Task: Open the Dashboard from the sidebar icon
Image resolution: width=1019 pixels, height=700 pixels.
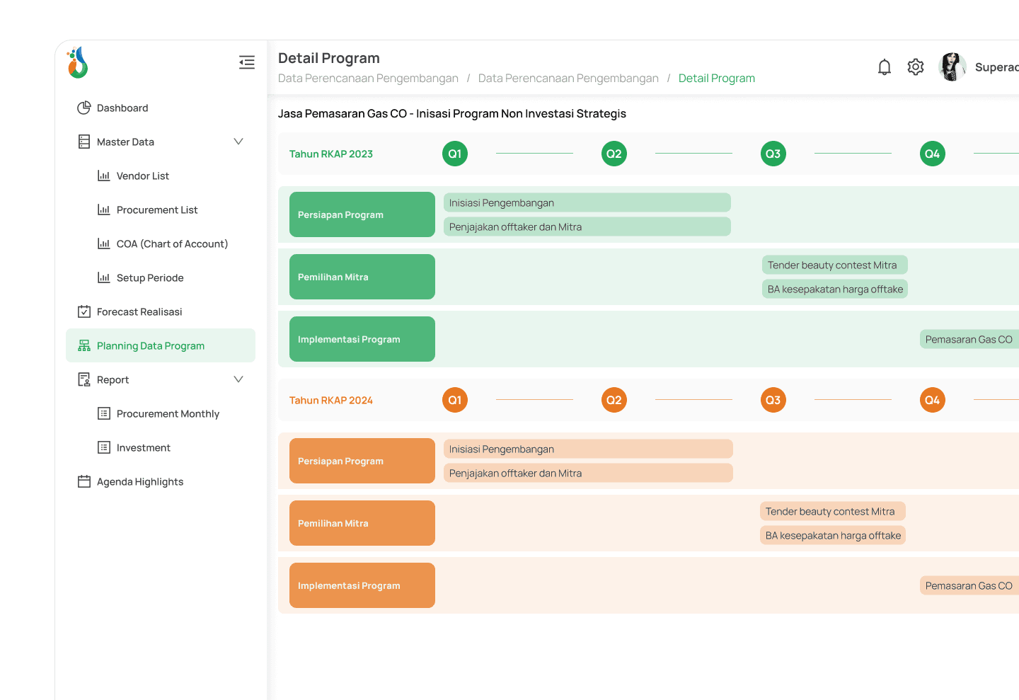Action: [x=85, y=108]
